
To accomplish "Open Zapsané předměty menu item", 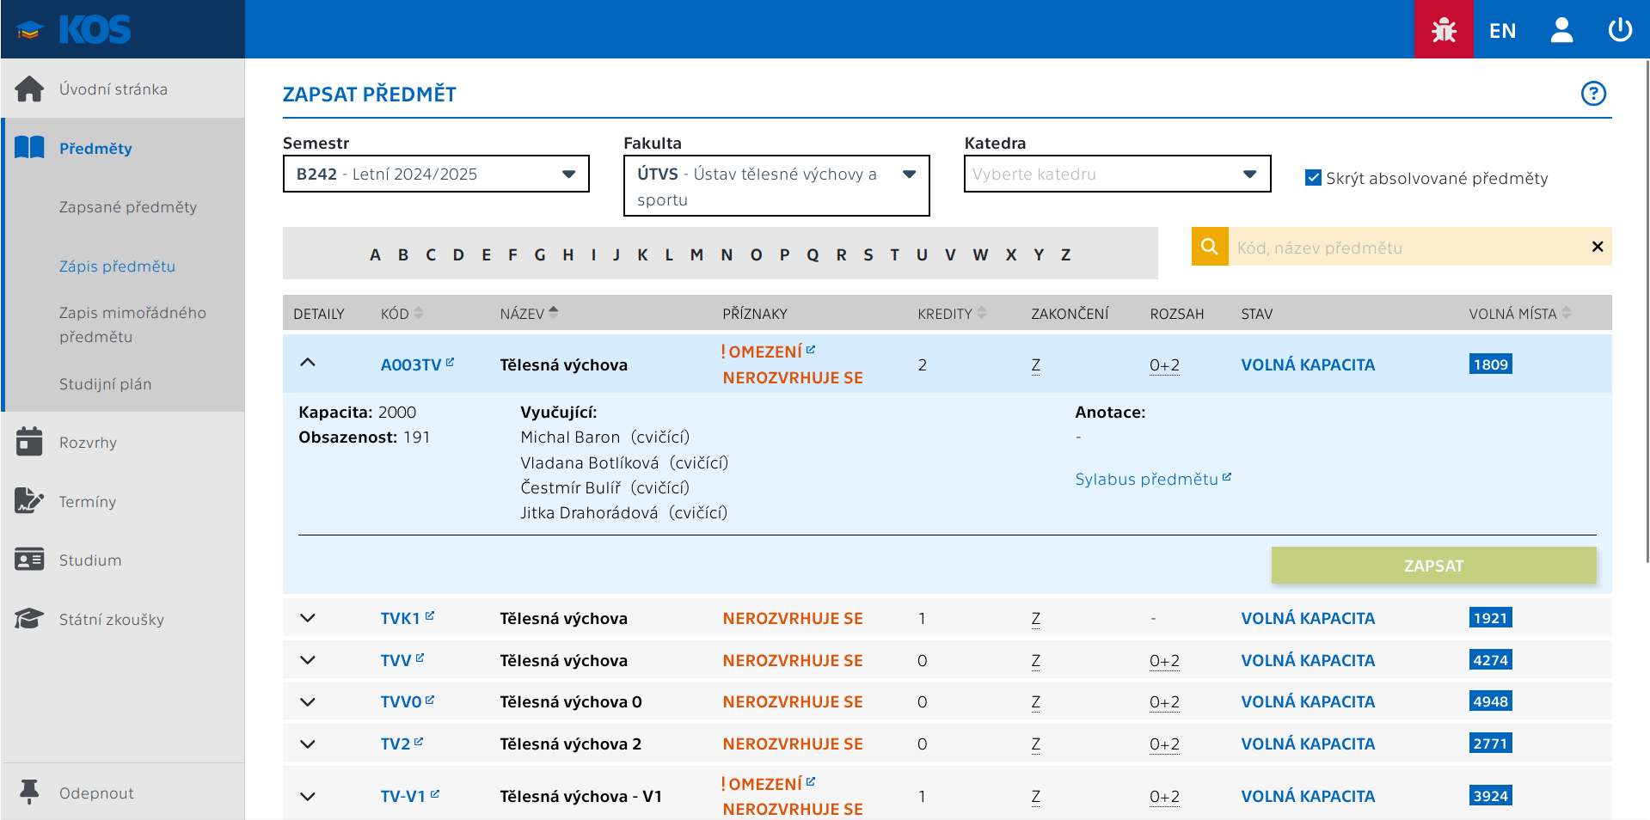I will click(x=128, y=207).
